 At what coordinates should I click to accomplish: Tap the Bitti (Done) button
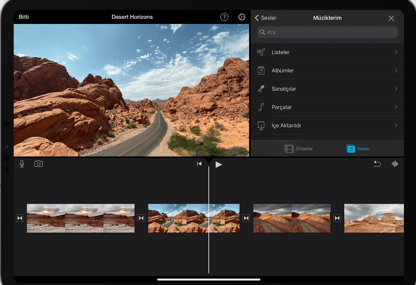pos(24,17)
